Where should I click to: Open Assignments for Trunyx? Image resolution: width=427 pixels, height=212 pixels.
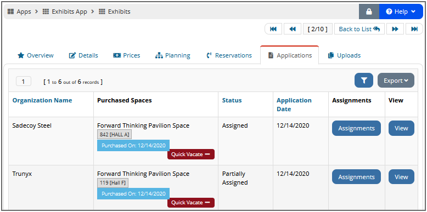[356, 177]
